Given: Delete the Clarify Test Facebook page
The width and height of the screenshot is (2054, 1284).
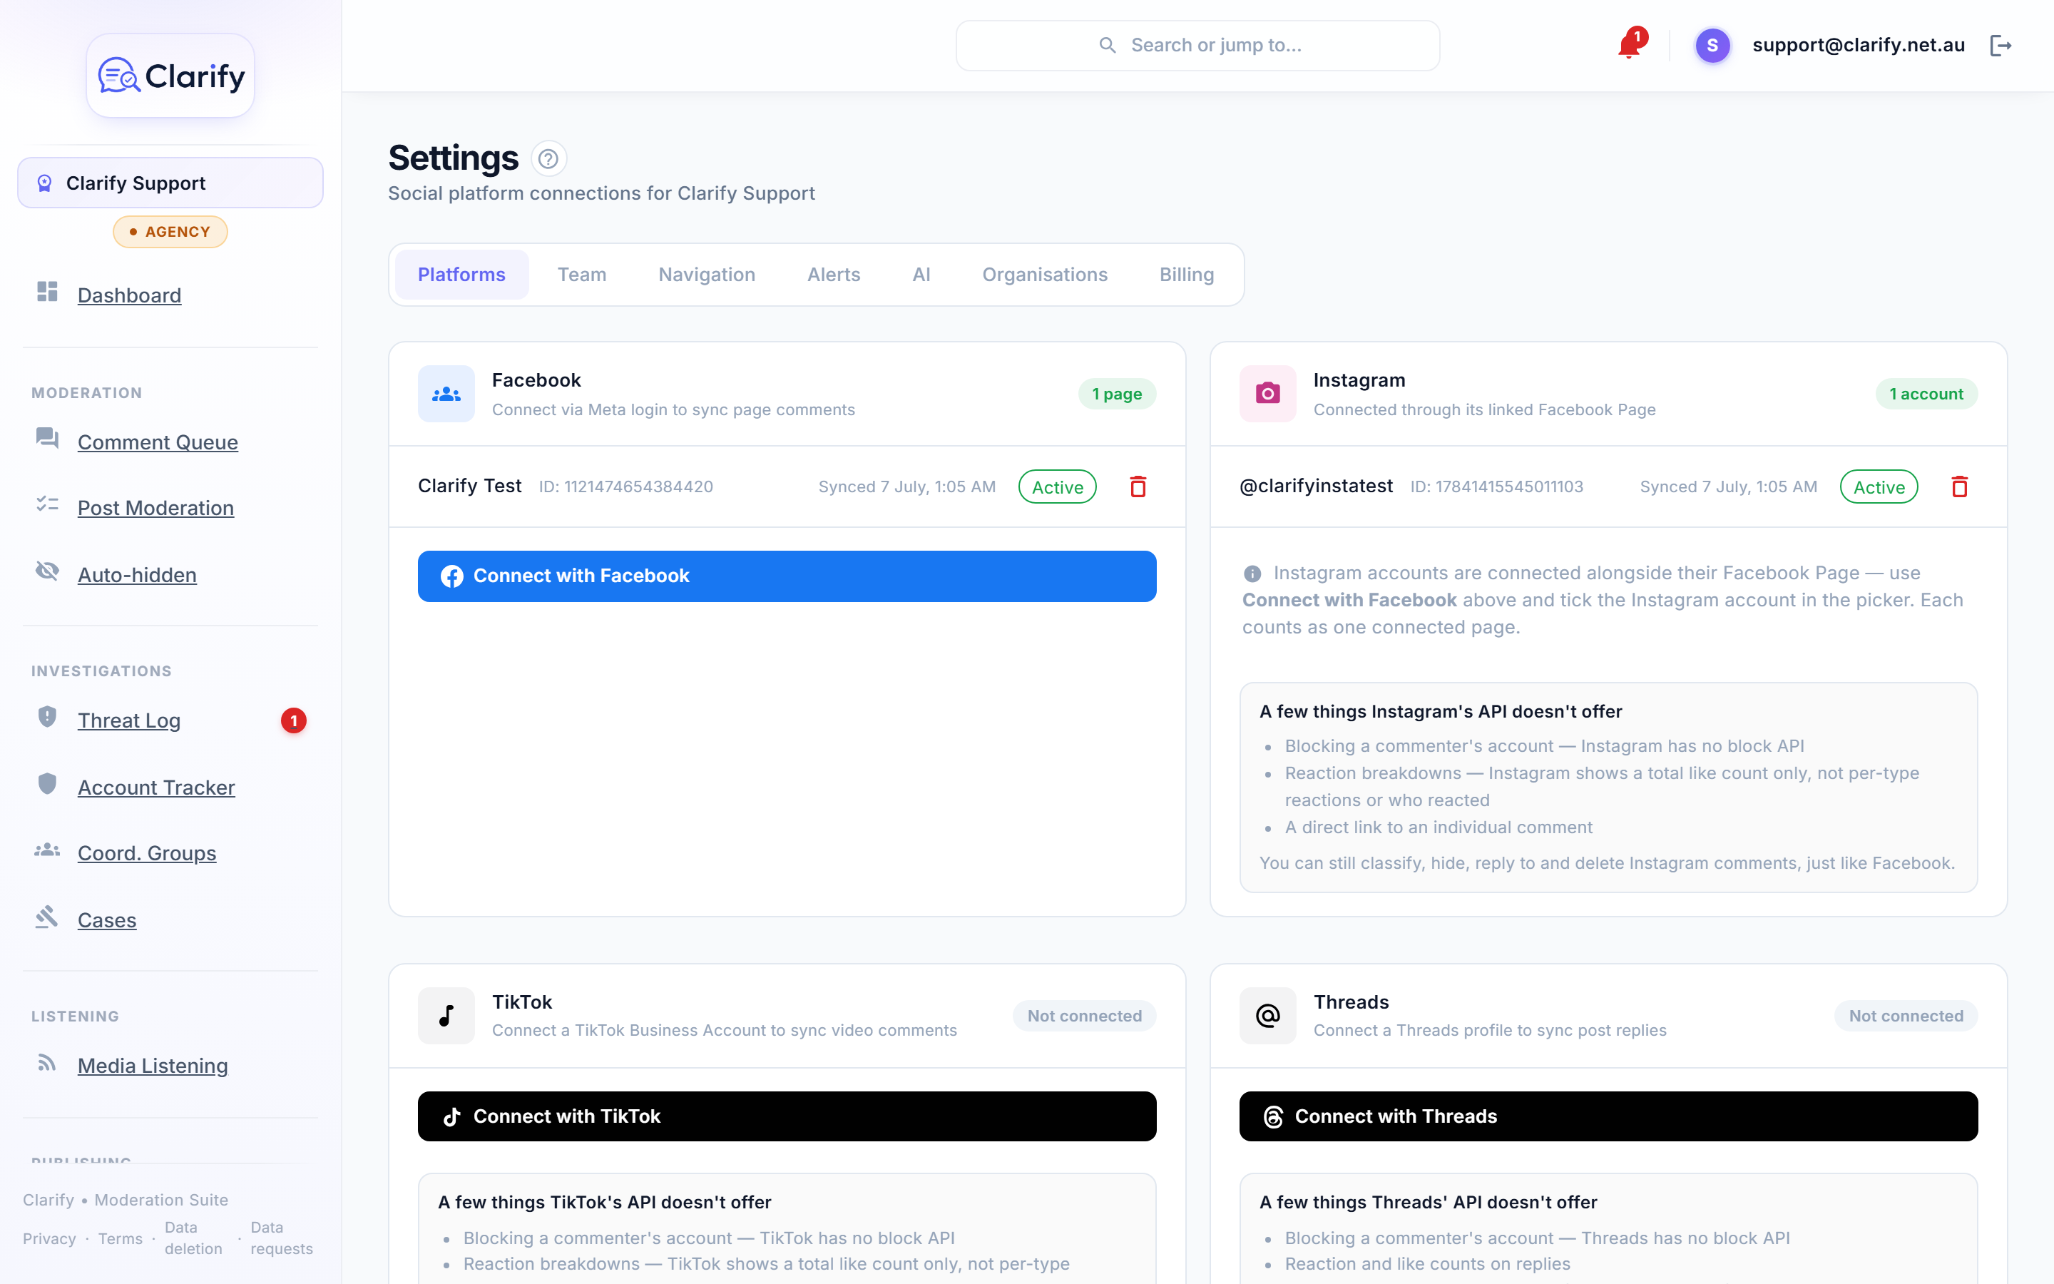Looking at the screenshot, I should 1138,486.
